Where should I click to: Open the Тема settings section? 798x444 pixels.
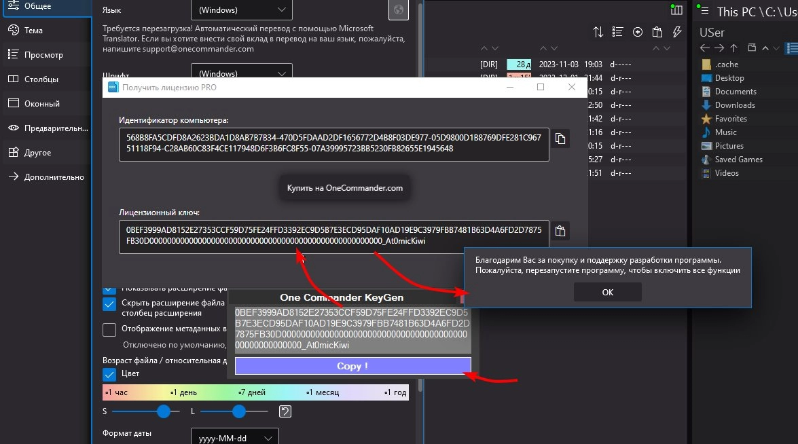pos(46,31)
